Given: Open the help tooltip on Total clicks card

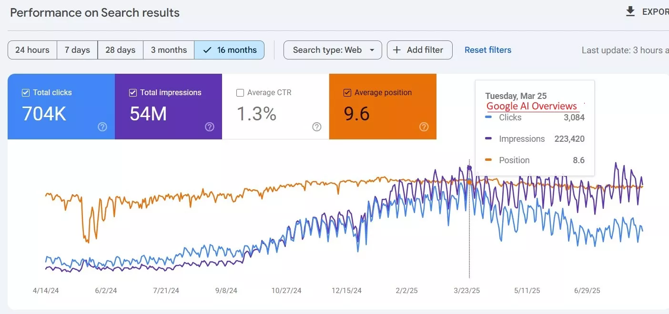Looking at the screenshot, I should pyautogui.click(x=102, y=127).
